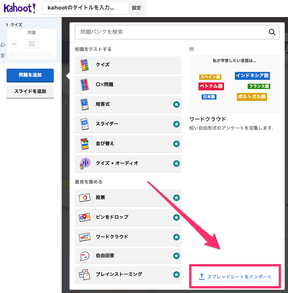Screen dimensions: 288x293
Task: Click the premium star on ブレインストーミング
Action: [176, 275]
